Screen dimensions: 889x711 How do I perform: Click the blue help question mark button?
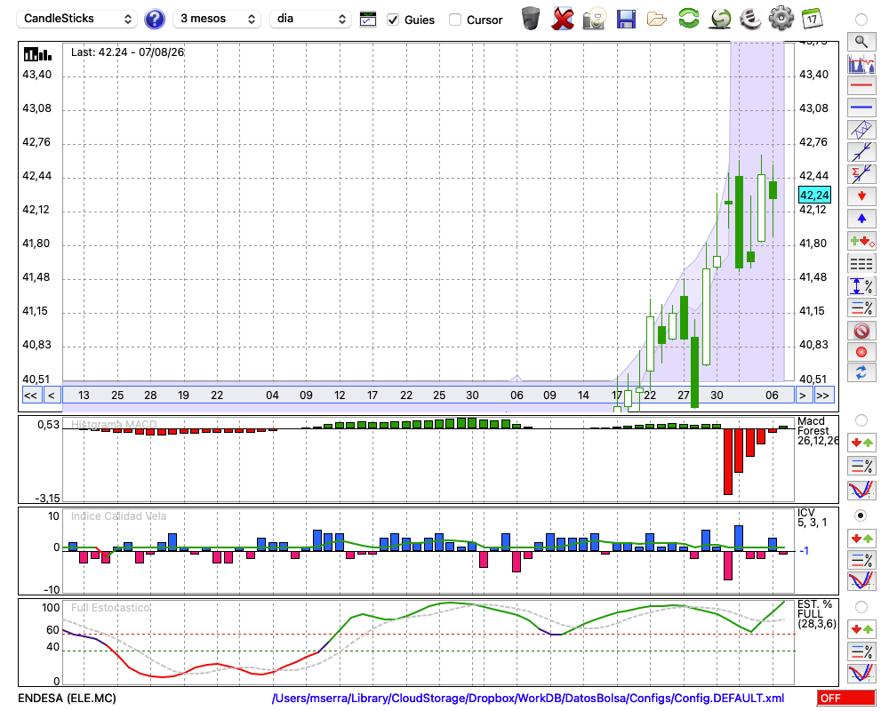tap(154, 20)
